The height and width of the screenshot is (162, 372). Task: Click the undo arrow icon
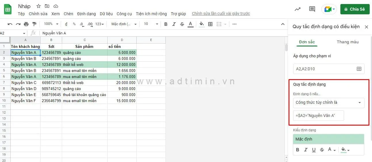[10, 24]
